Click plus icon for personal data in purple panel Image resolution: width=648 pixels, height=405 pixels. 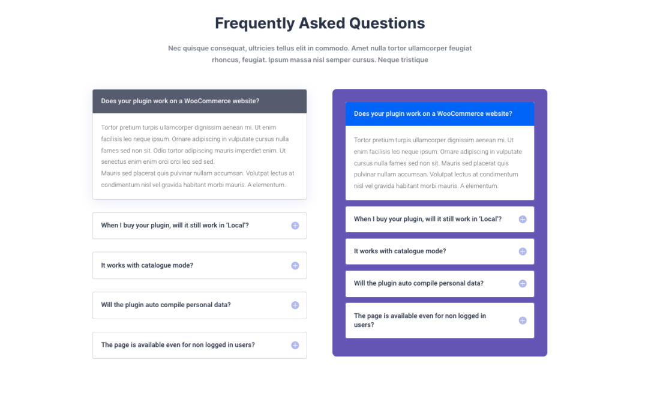(x=523, y=284)
